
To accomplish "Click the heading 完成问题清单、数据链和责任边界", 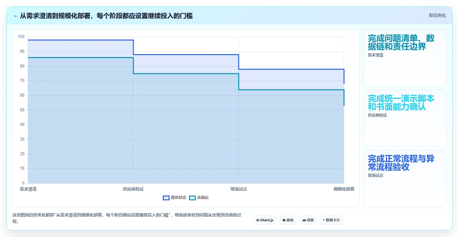I will (401, 42).
